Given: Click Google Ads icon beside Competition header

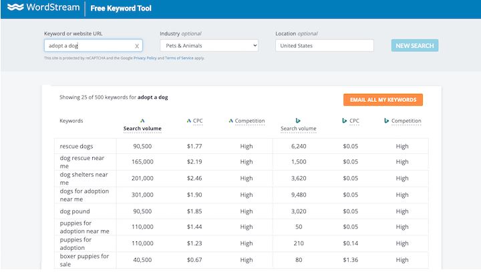Looking at the screenshot, I should click(231, 121).
